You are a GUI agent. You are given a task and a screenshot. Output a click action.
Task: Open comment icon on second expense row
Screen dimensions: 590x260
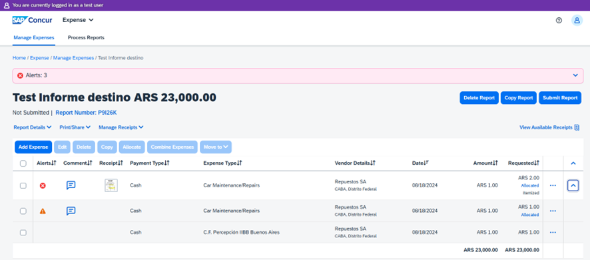(x=71, y=211)
